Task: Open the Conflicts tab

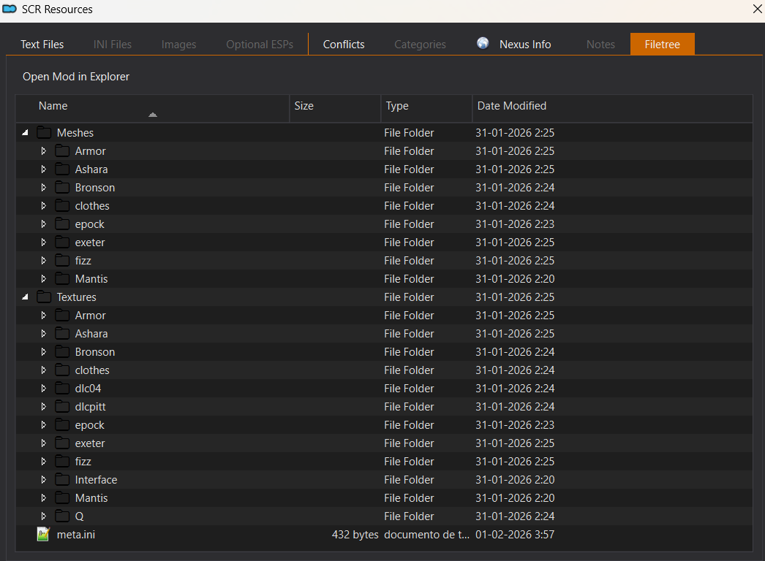Action: tap(344, 45)
